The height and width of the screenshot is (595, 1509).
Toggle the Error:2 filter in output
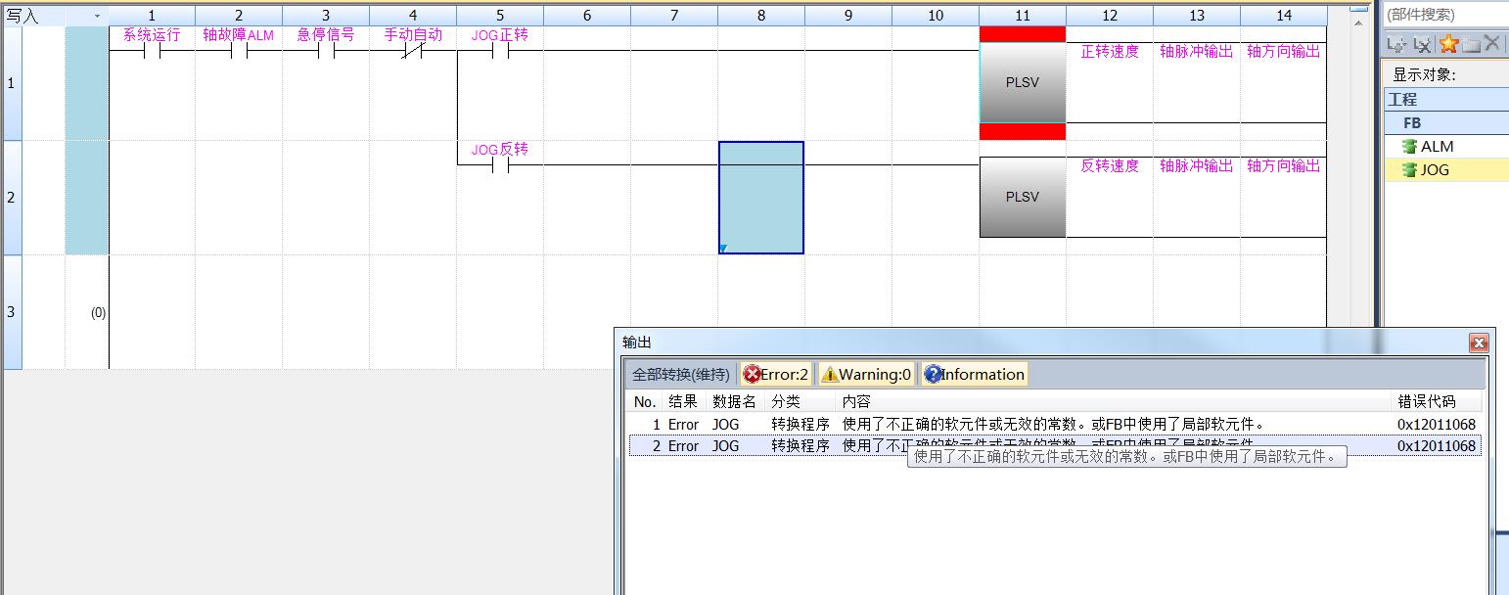pos(776,374)
